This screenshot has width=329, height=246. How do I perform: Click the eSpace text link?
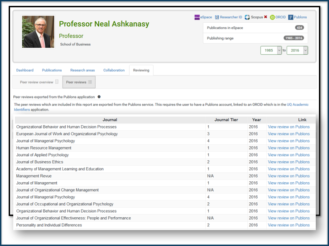tap(206, 17)
